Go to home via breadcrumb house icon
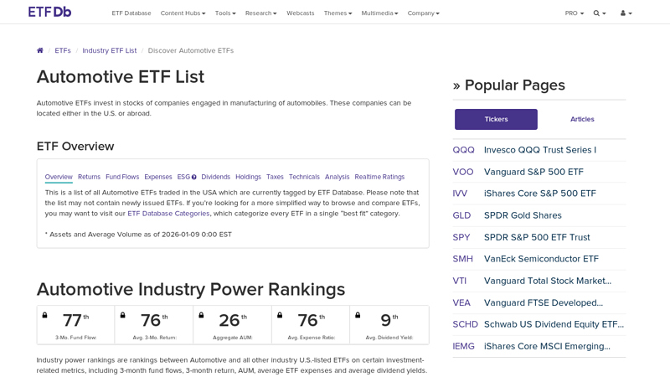The image size is (670, 377). point(40,50)
